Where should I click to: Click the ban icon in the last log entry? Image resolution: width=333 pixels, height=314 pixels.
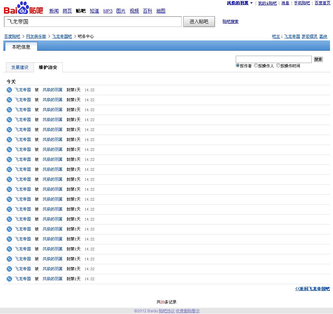pos(9,279)
